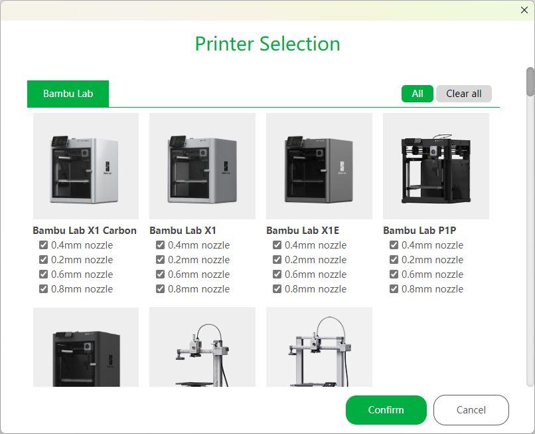Toggle 0.2mm nozzle under Bambu Lab X1
This screenshot has height=434, width=535.
161,260
